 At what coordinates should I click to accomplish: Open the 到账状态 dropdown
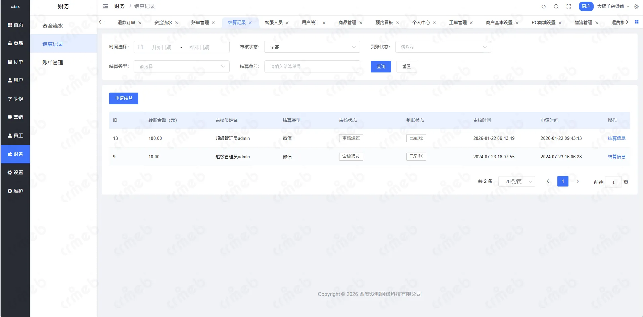pos(443,47)
